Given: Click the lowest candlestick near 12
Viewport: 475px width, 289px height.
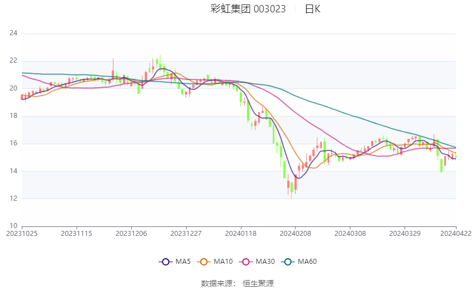Looking at the screenshot, I should (x=291, y=190).
